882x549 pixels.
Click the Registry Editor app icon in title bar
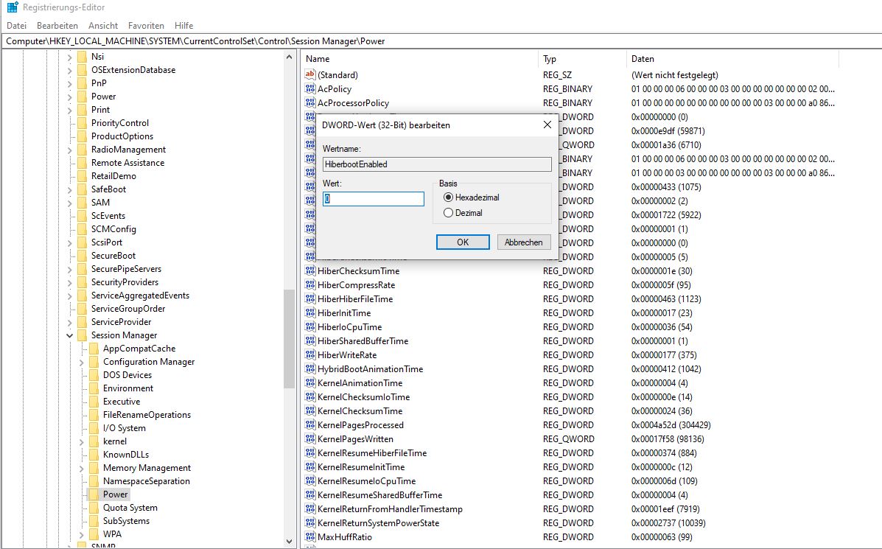pos(13,7)
